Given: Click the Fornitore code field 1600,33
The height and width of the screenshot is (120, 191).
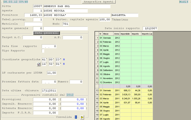Looking at the screenshot, I should (34, 15).
